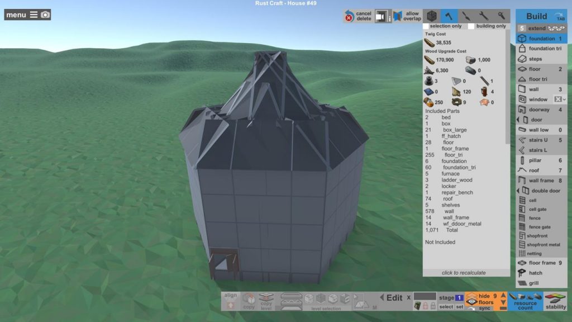Click the stage set button

(460, 307)
